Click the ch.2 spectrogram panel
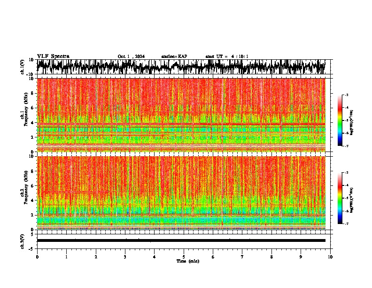Viewport: 372px width, 288px height. coord(181,193)
